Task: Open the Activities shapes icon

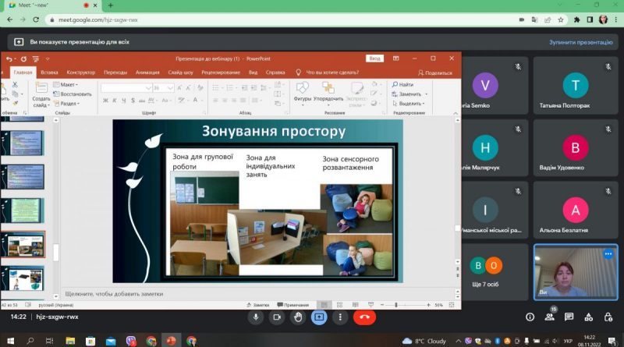Action: tap(589, 317)
